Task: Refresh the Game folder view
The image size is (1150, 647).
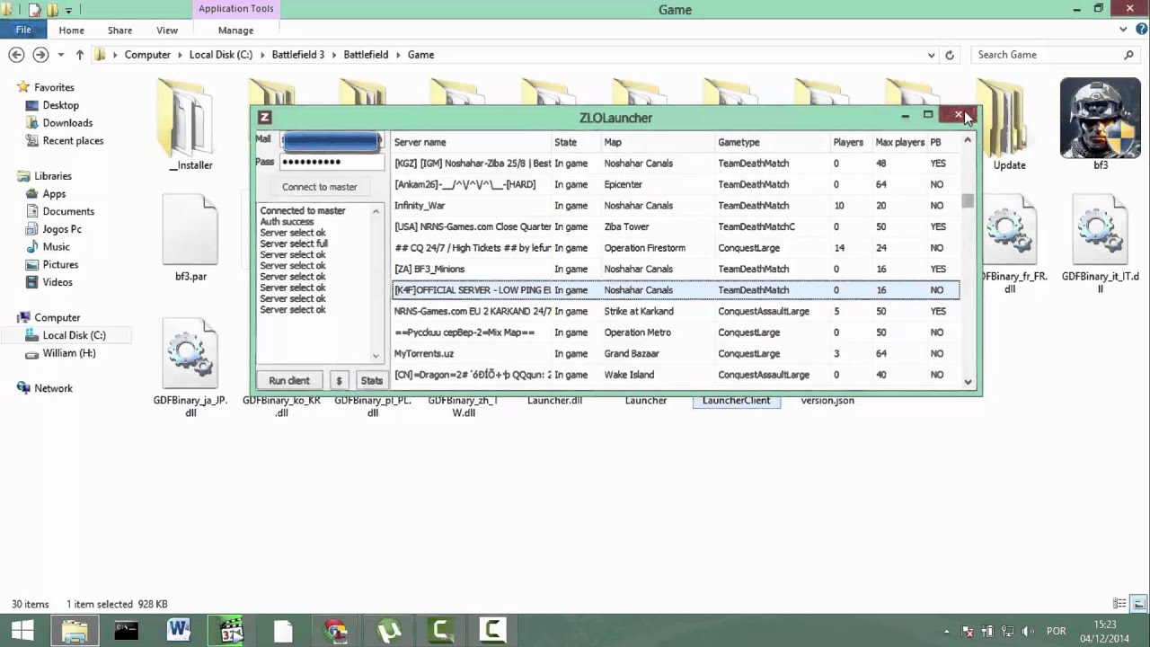Action: click(950, 55)
